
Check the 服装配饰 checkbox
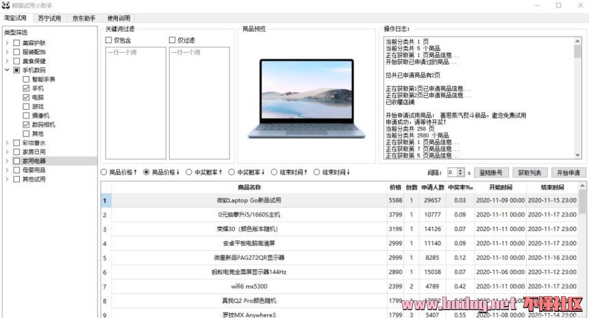point(16,52)
